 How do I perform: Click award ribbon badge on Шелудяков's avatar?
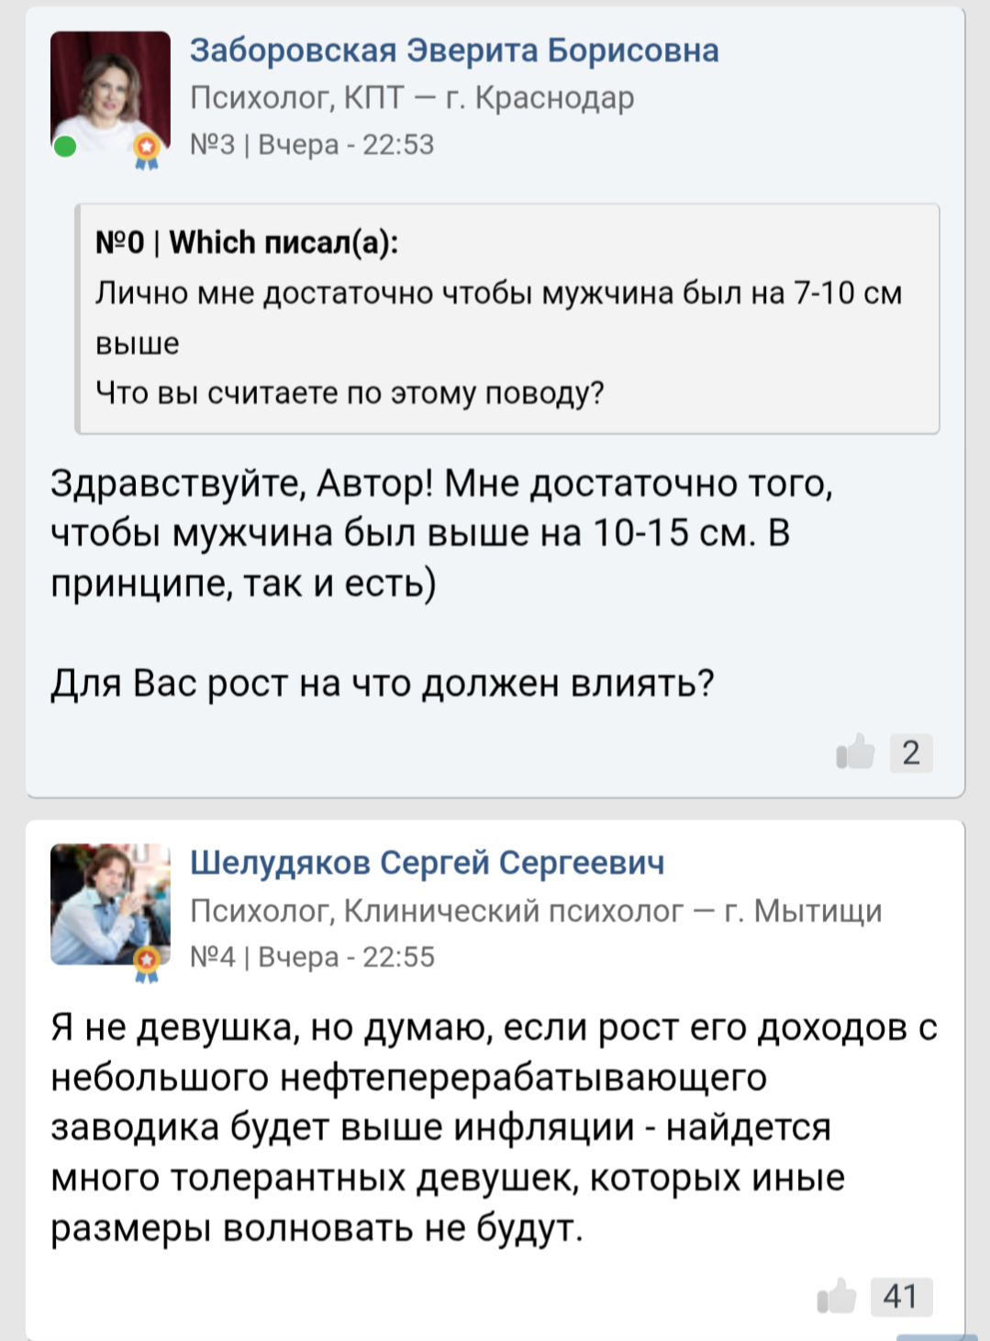click(x=147, y=963)
